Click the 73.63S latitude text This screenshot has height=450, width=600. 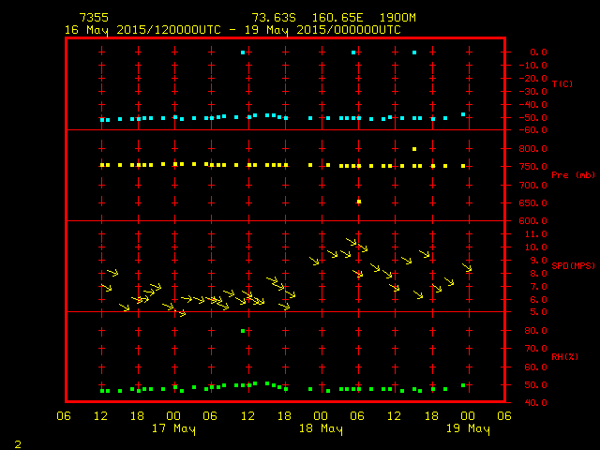click(273, 18)
